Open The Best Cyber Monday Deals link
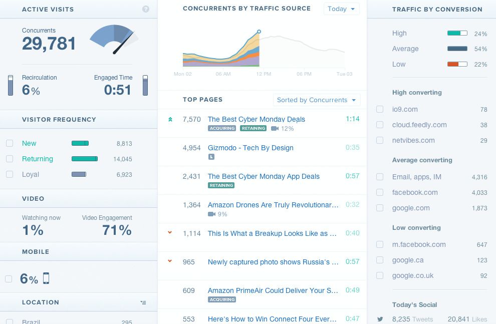This screenshot has width=496, height=324. (256, 119)
